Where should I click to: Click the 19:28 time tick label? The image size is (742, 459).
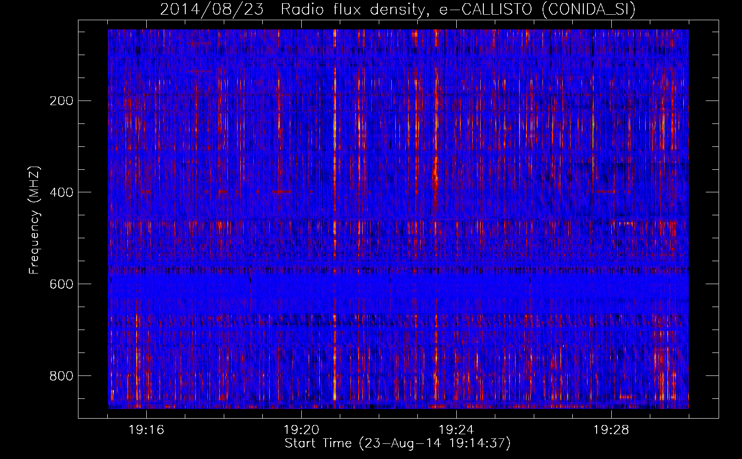pos(611,430)
